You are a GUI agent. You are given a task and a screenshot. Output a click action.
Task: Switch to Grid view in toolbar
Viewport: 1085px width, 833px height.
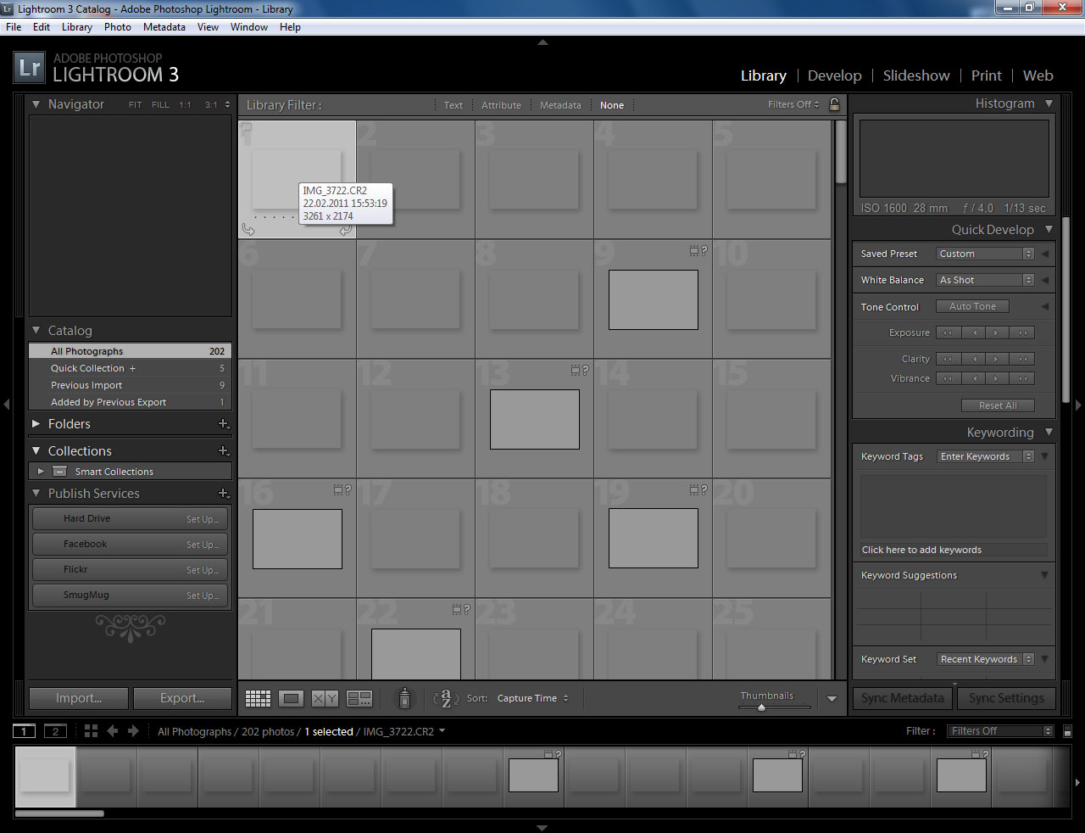(x=258, y=698)
